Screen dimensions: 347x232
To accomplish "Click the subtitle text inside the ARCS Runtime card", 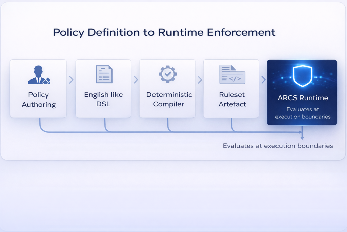I will click(x=303, y=113).
